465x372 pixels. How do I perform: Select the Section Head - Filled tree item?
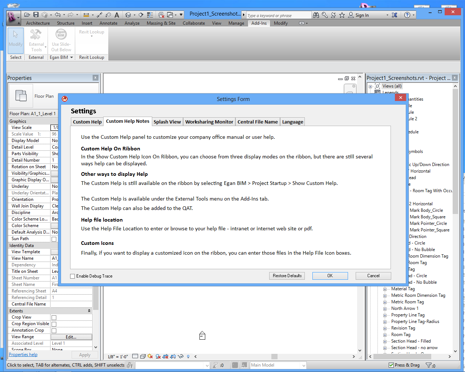click(x=411, y=341)
